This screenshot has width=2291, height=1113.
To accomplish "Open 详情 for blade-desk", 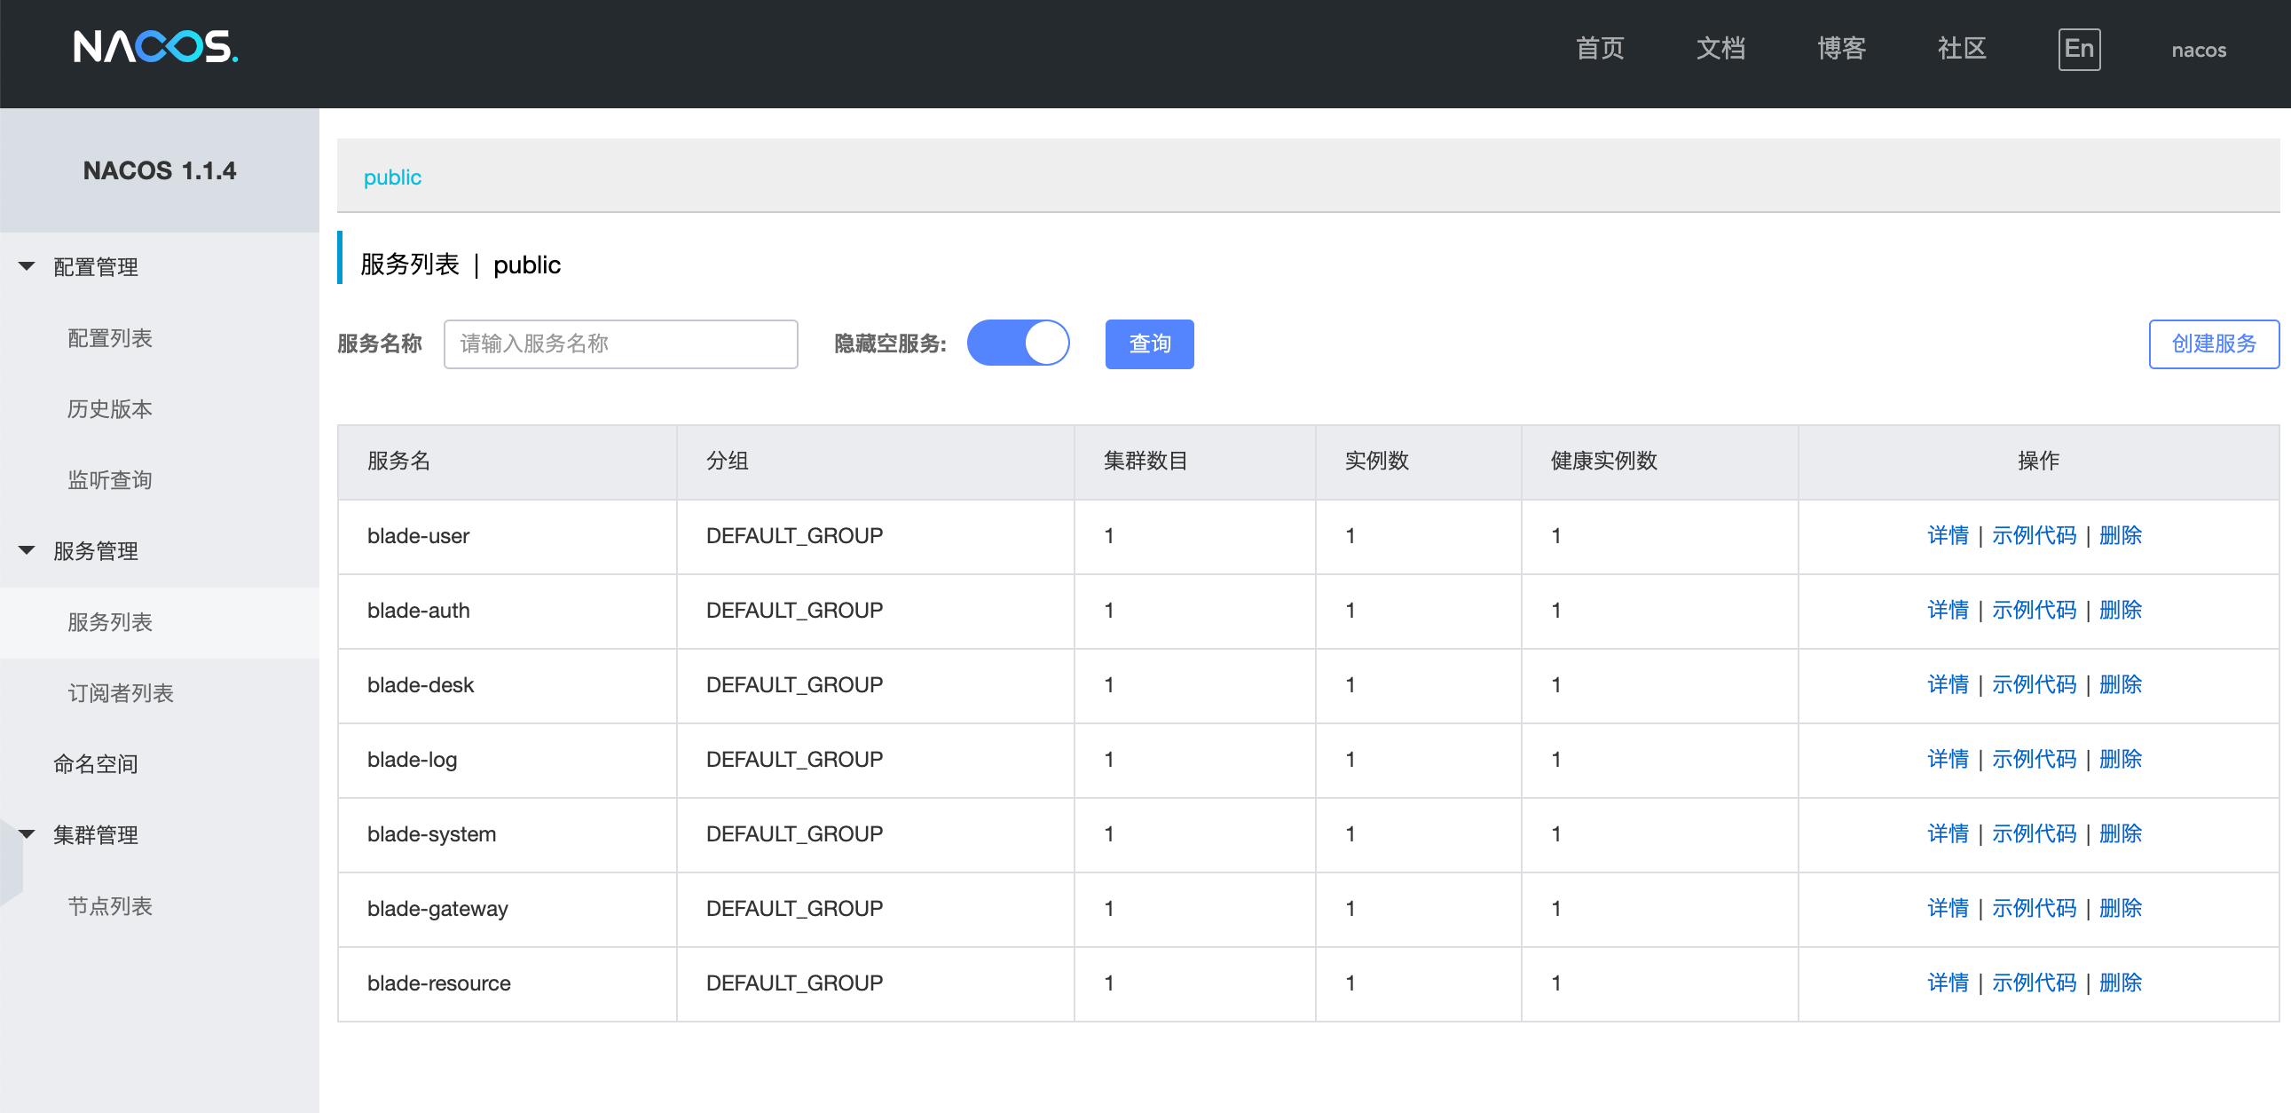I will 1948,684.
